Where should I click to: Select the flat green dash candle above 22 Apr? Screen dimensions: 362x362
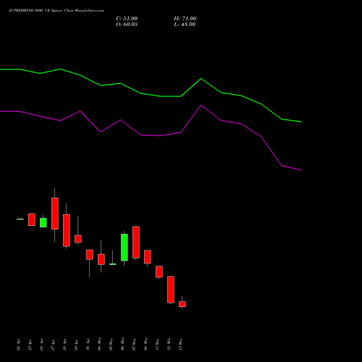pyautogui.click(x=20, y=219)
